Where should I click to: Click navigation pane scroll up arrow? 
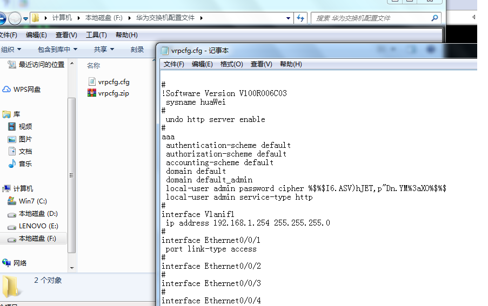point(72,63)
